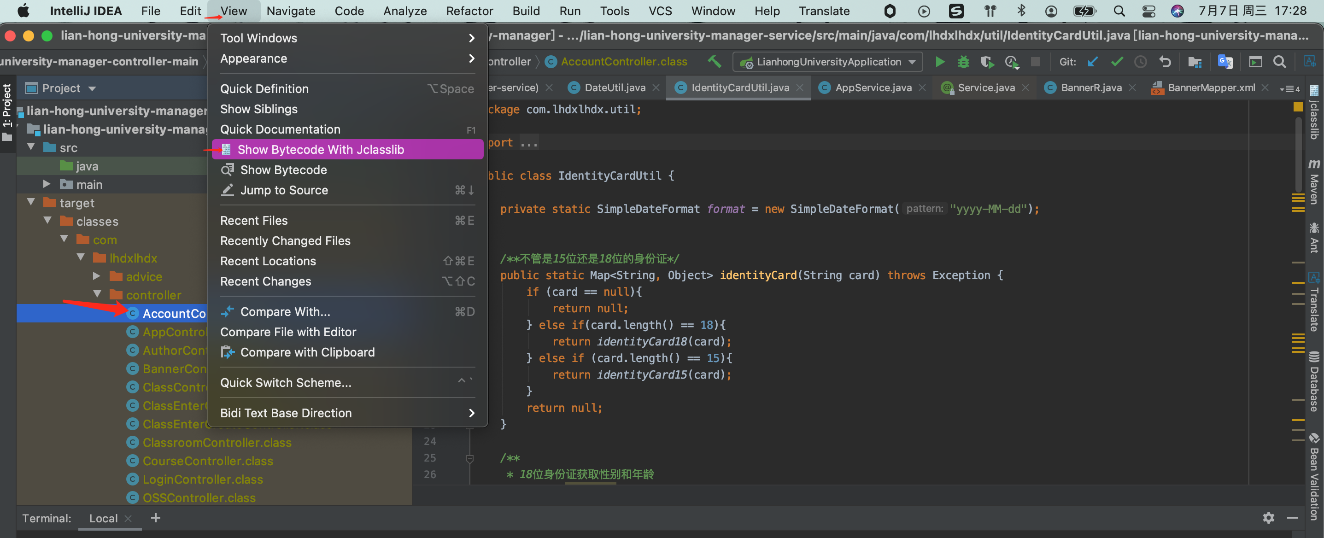This screenshot has width=1324, height=538.
Task: Expand the advice folder node
Action: 96,276
